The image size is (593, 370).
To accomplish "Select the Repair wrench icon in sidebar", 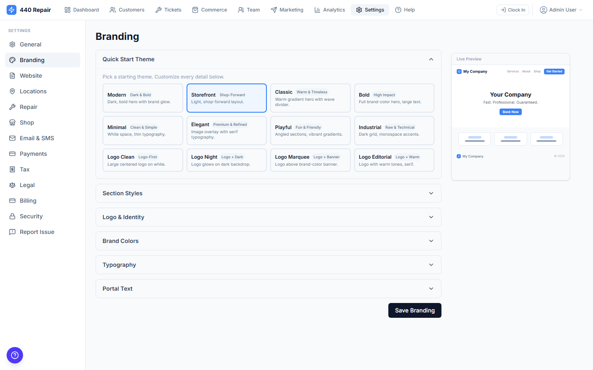I will [12, 107].
